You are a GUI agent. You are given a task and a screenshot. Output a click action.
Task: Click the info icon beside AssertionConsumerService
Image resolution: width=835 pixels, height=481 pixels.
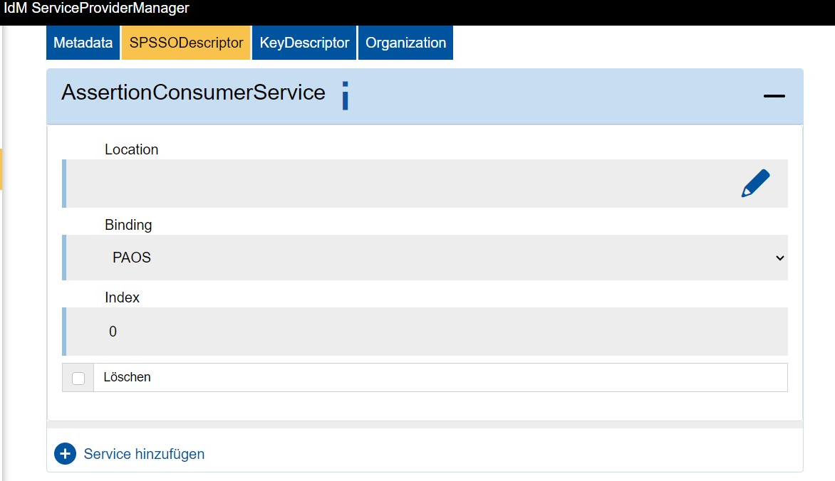point(344,95)
